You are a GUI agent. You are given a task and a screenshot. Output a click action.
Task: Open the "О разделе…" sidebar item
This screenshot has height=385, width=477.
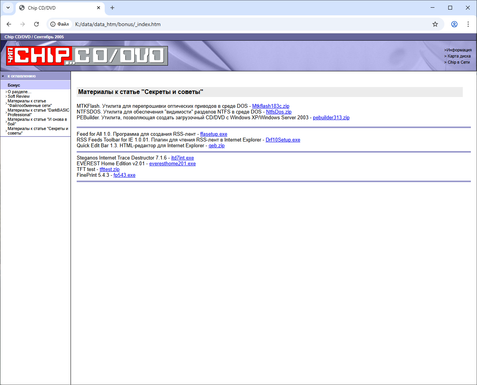tap(20, 92)
